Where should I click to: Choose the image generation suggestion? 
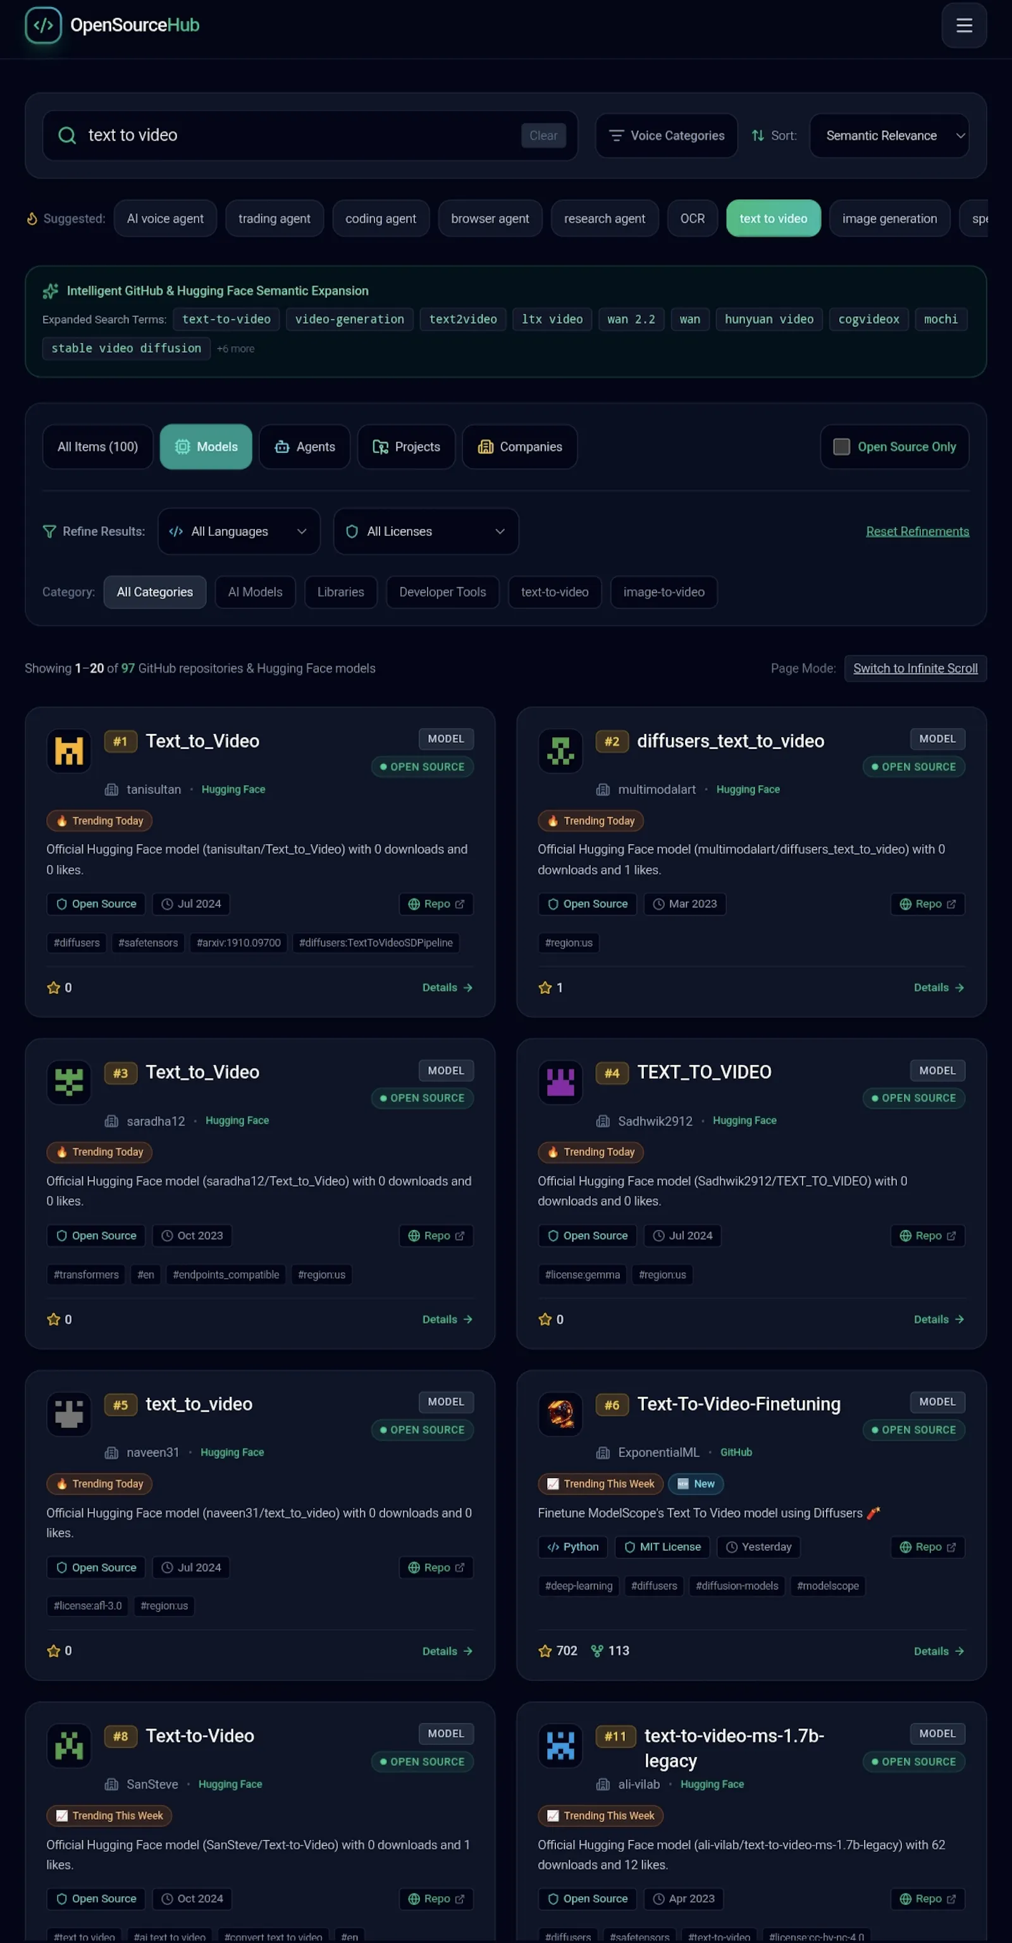[x=890, y=218]
